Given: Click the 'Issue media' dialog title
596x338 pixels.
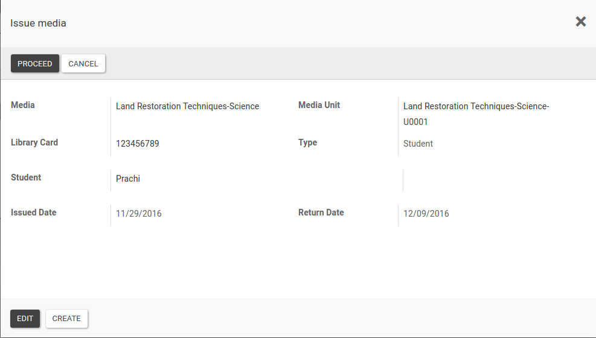Looking at the screenshot, I should pyautogui.click(x=38, y=24).
